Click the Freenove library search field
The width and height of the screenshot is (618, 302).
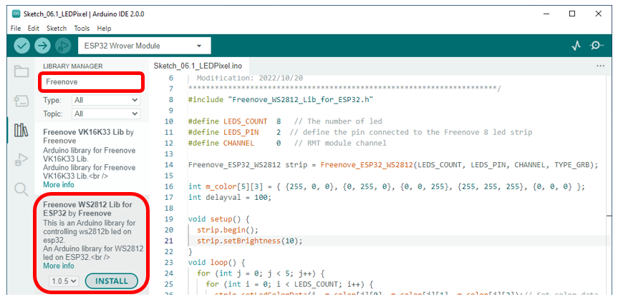click(91, 81)
